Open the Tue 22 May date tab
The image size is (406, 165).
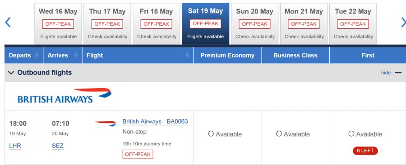[353, 24]
